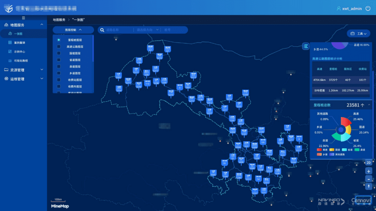Enable the 高速公路图层 checkbox
This screenshot has width=376, height=211.
[59, 46]
